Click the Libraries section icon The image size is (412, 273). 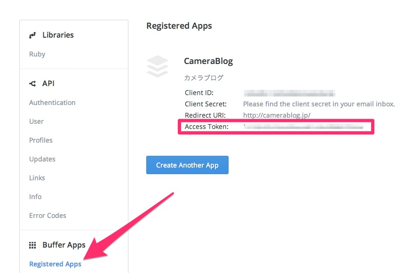coord(32,35)
